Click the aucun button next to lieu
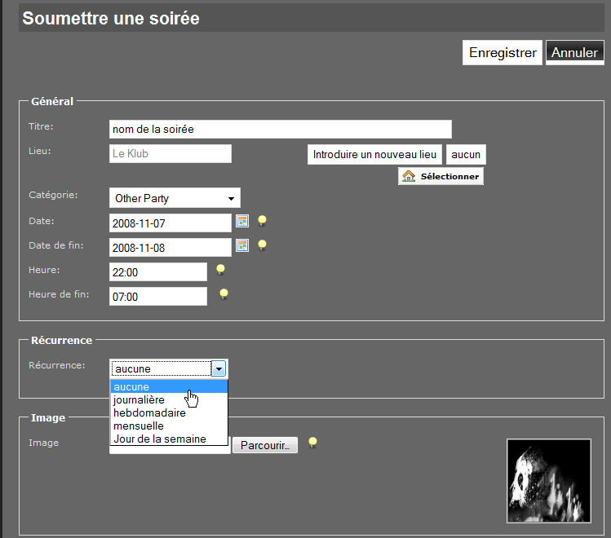The width and height of the screenshot is (611, 538). [466, 155]
